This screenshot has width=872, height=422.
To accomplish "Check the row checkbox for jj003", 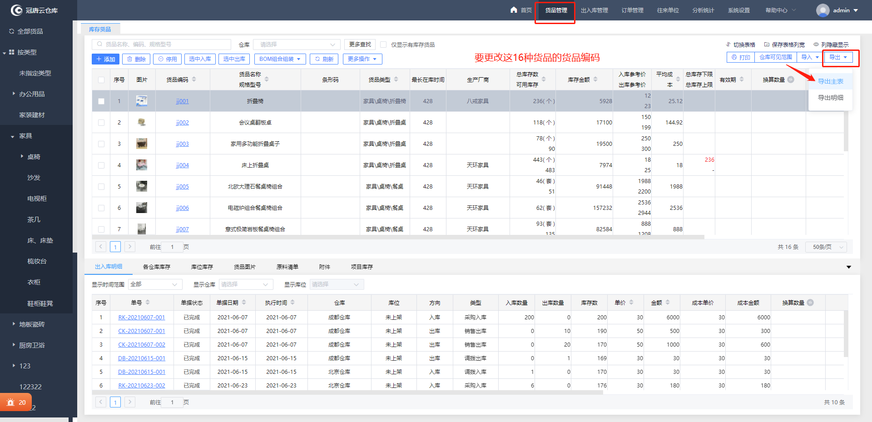I will click(x=101, y=144).
